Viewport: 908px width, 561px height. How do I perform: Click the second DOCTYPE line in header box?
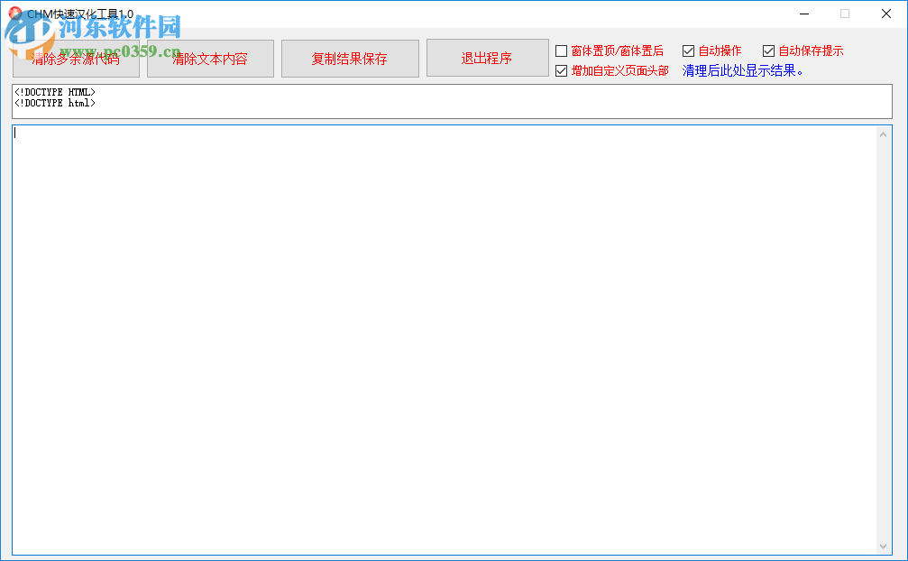coord(54,103)
